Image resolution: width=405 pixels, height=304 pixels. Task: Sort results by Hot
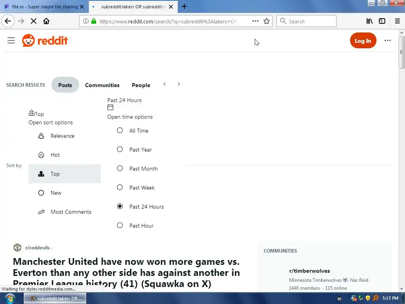(64, 155)
